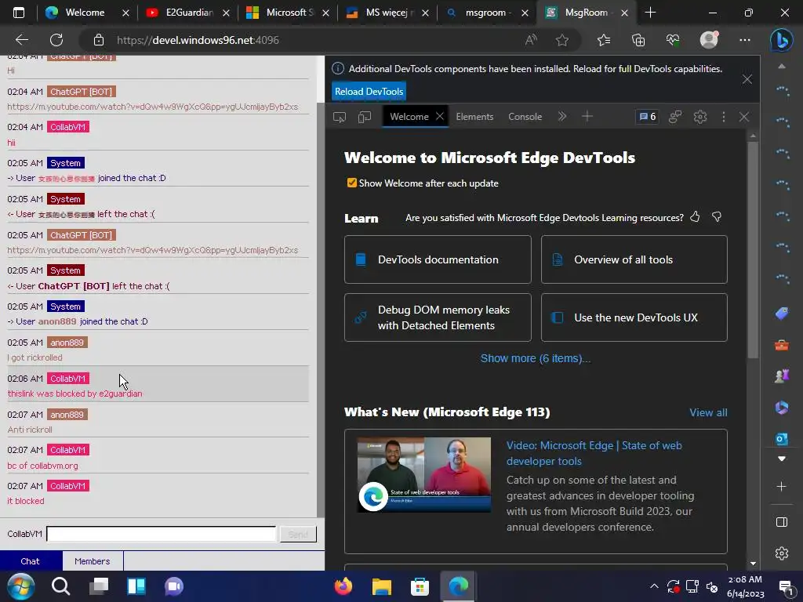Screen dimensions: 803x602
Task: Open File Explorer from the taskbar
Action: (382, 586)
